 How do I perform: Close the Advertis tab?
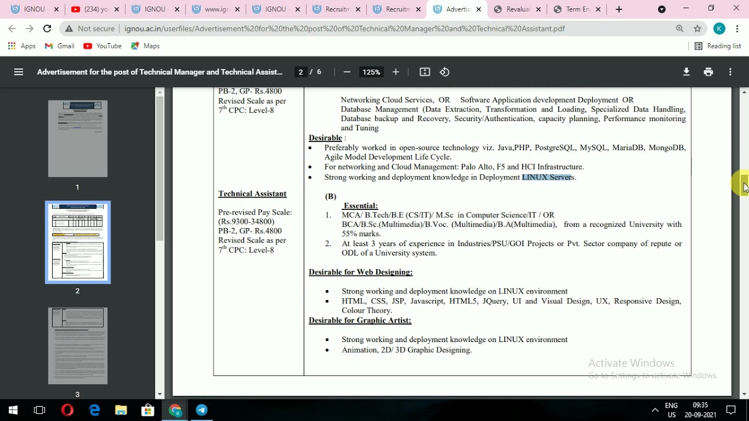pyautogui.click(x=479, y=9)
